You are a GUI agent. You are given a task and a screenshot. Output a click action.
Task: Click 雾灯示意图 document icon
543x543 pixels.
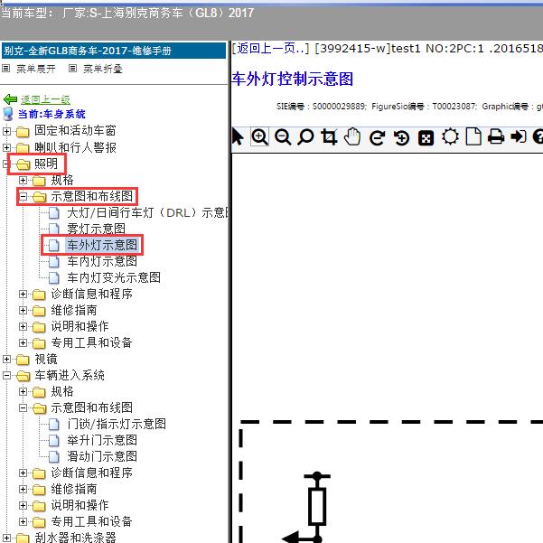pyautogui.click(x=53, y=229)
